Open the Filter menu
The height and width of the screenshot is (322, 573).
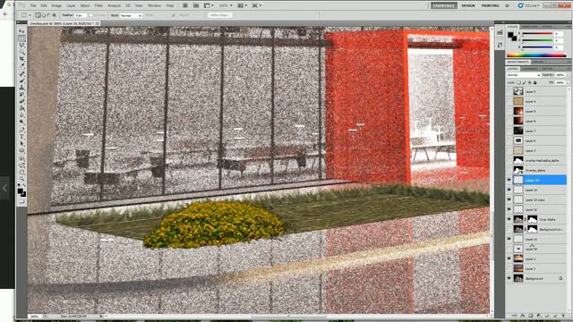pos(98,6)
